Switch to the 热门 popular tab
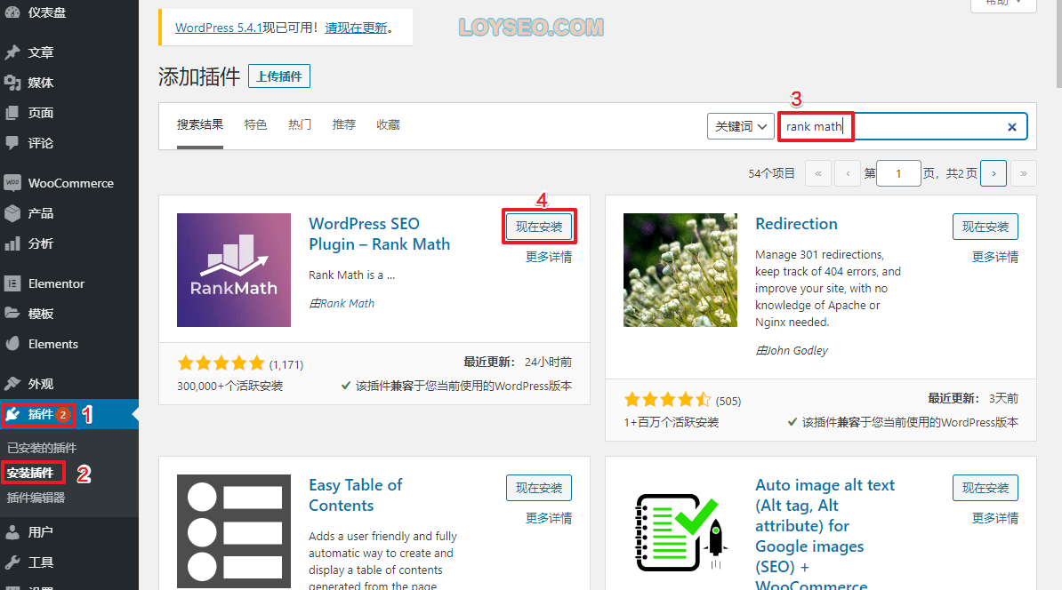This screenshot has height=590, width=1062. tap(300, 124)
